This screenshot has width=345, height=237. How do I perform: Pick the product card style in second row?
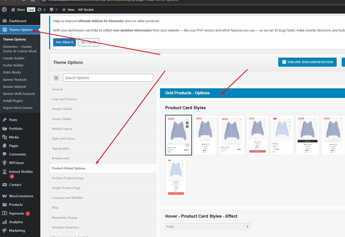coord(176,177)
